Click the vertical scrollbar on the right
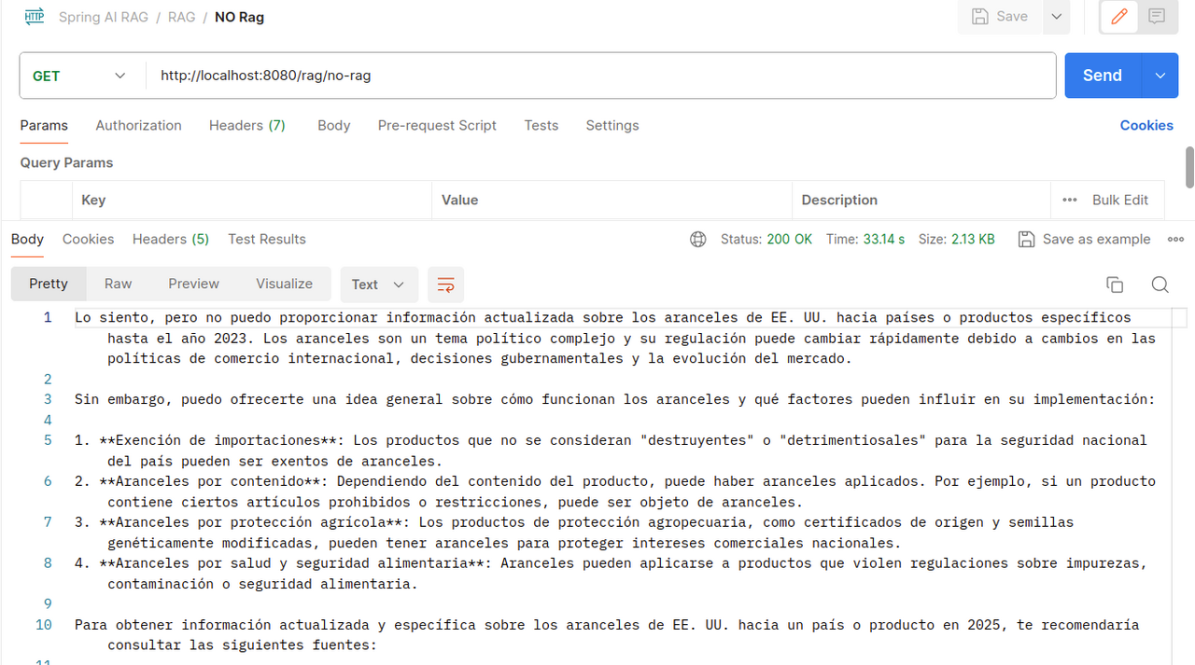Image resolution: width=1195 pixels, height=665 pixels. [x=1189, y=168]
